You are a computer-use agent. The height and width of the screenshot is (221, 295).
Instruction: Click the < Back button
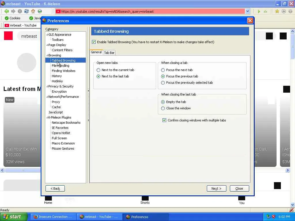(x=55, y=188)
